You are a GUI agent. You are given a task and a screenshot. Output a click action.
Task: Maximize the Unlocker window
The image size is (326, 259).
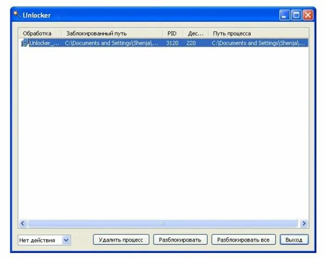(x=296, y=15)
